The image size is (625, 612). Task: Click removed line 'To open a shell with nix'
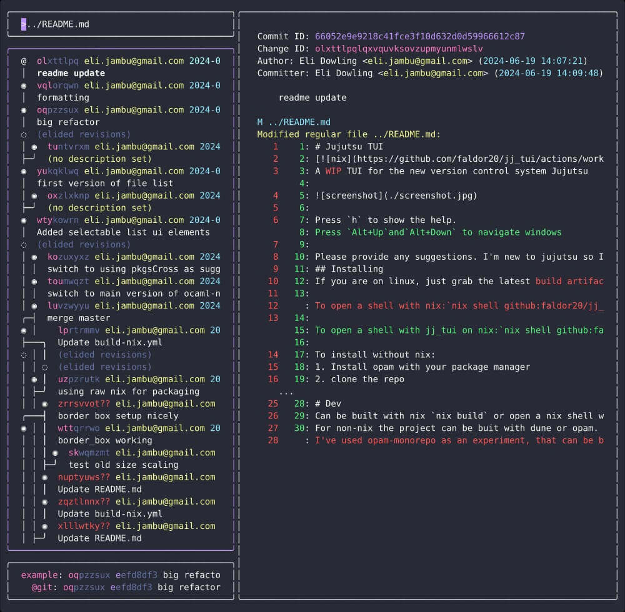459,305
